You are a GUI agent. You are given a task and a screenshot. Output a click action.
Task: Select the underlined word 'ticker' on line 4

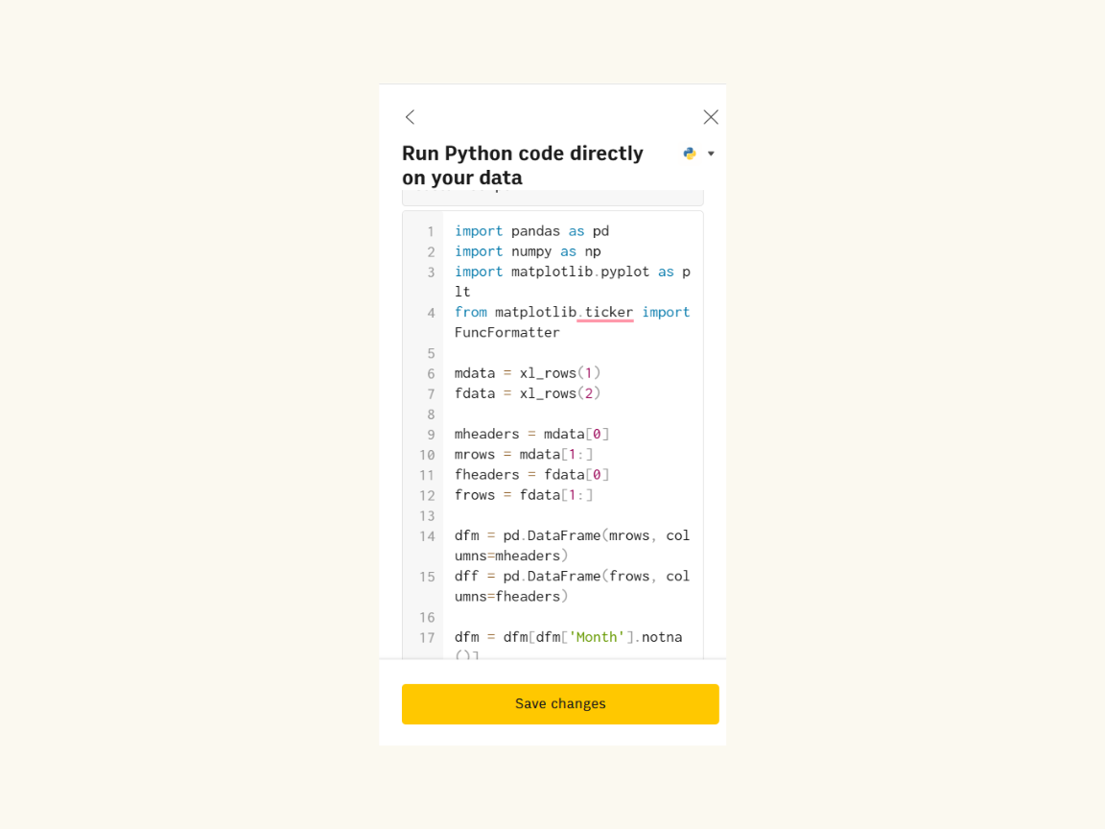(x=607, y=312)
